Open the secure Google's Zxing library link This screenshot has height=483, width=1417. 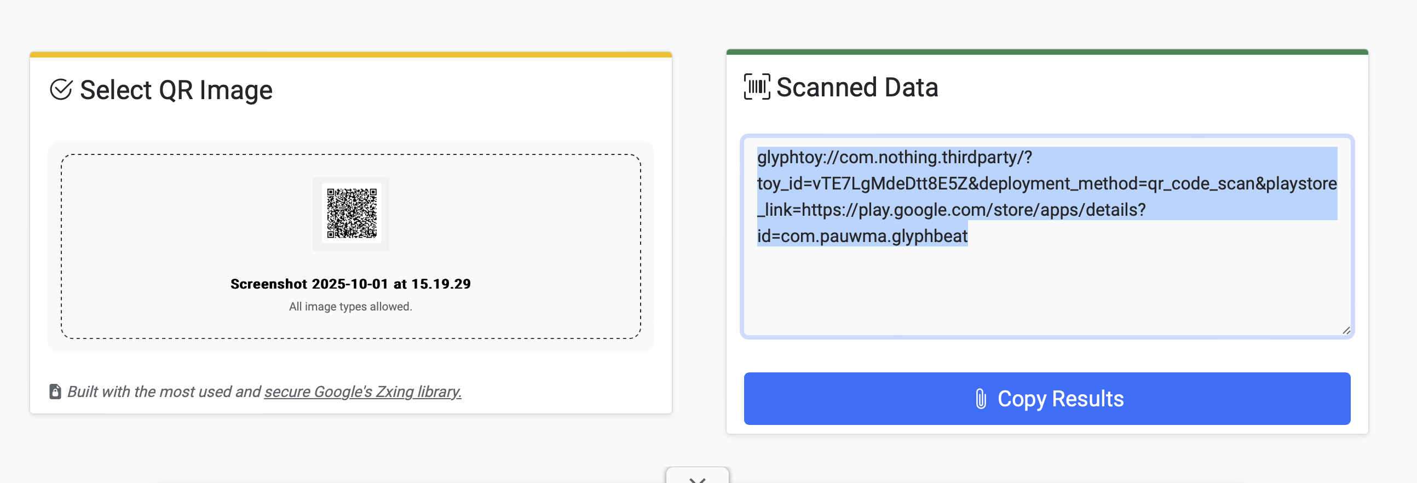[x=363, y=392]
